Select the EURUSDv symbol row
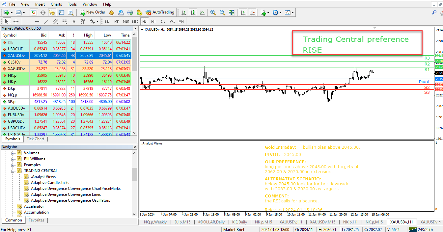This screenshot has width=443, height=232. click(66, 115)
